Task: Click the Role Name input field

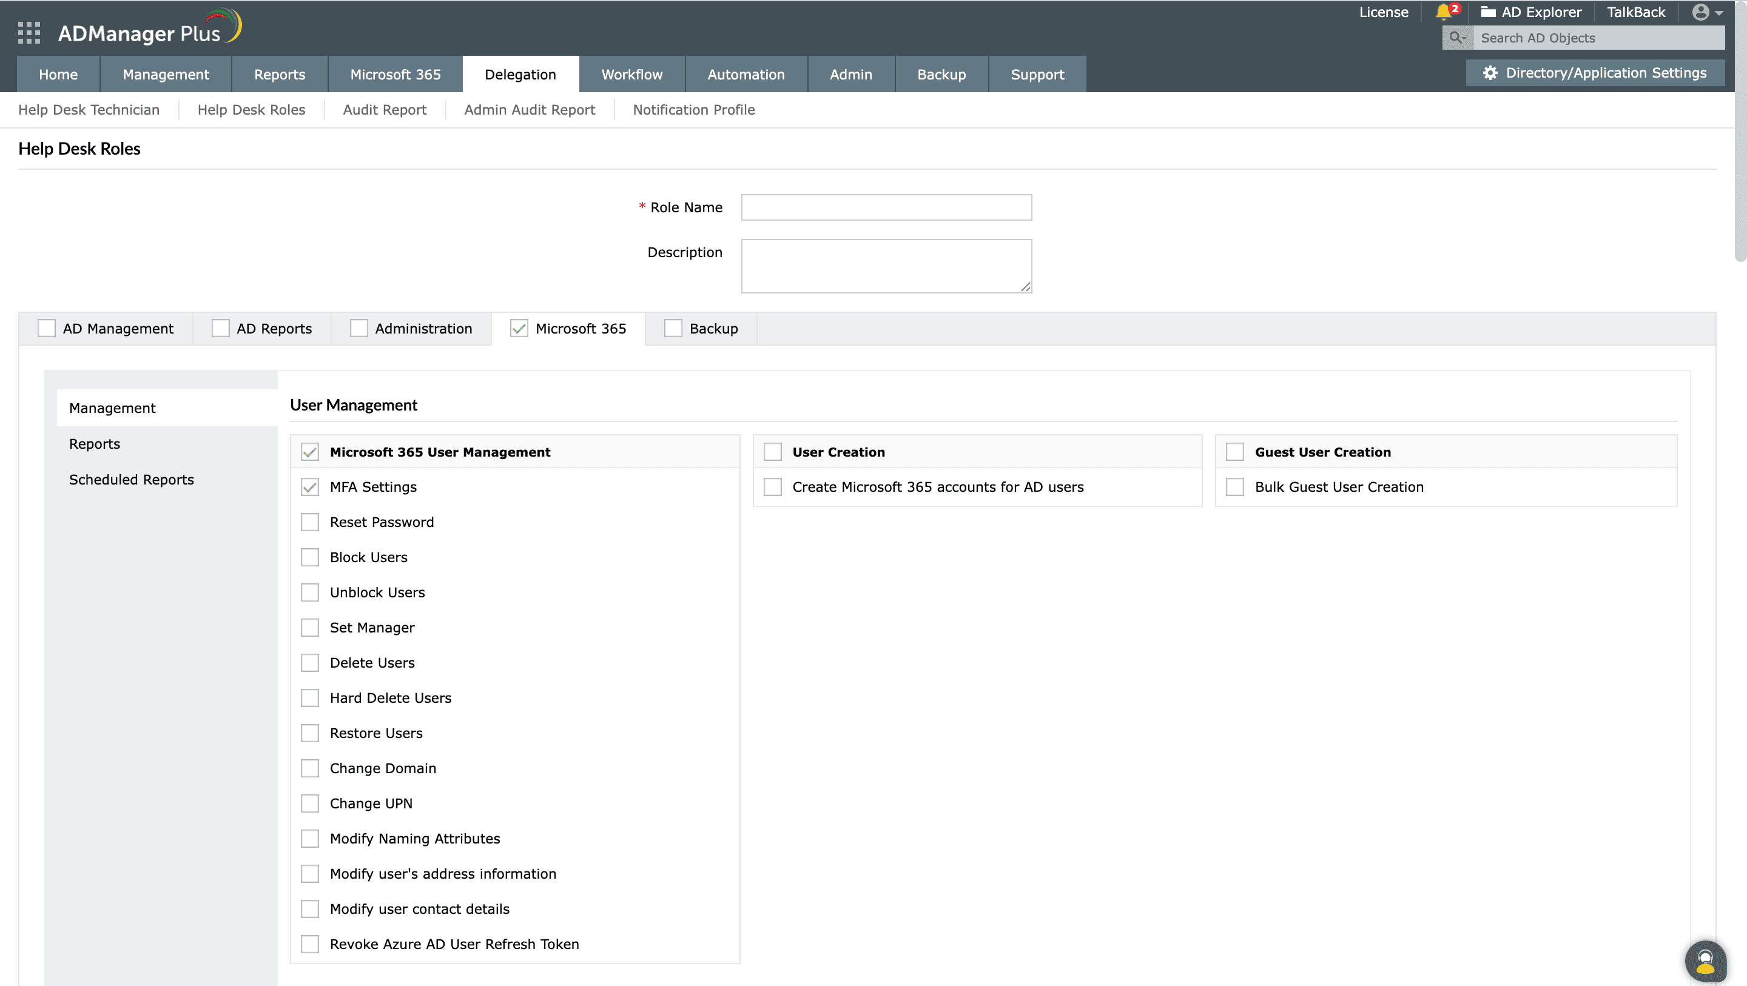Action: tap(886, 207)
